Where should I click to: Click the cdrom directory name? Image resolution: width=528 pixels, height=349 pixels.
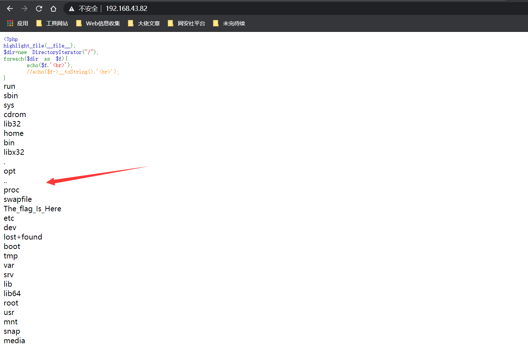pos(15,115)
